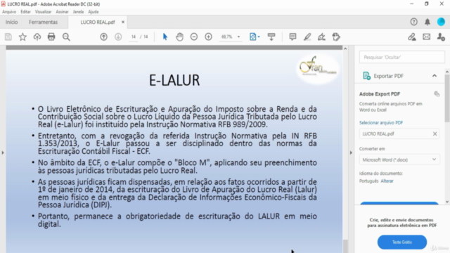This screenshot has height=253, width=450.
Task: Open the Converter em format dropdown
Action: [399, 160]
